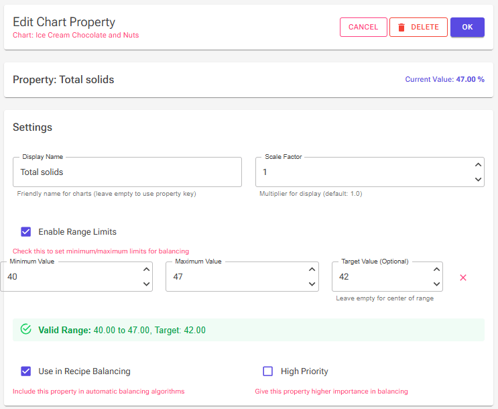
Task: Increment Minimum Value using up chevron
Action: pyautogui.click(x=146, y=270)
